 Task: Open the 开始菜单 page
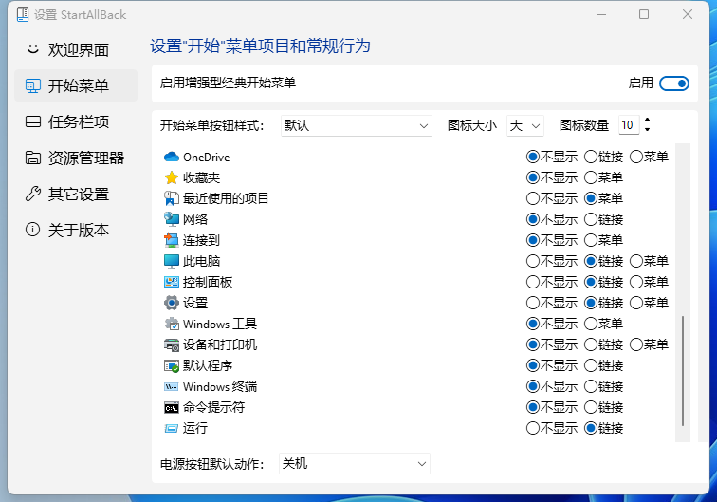(76, 85)
